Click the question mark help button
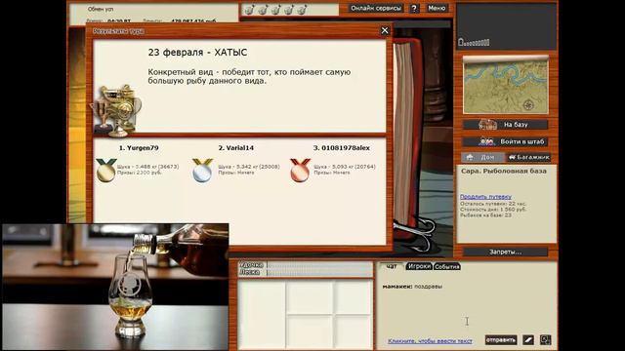 414,8
